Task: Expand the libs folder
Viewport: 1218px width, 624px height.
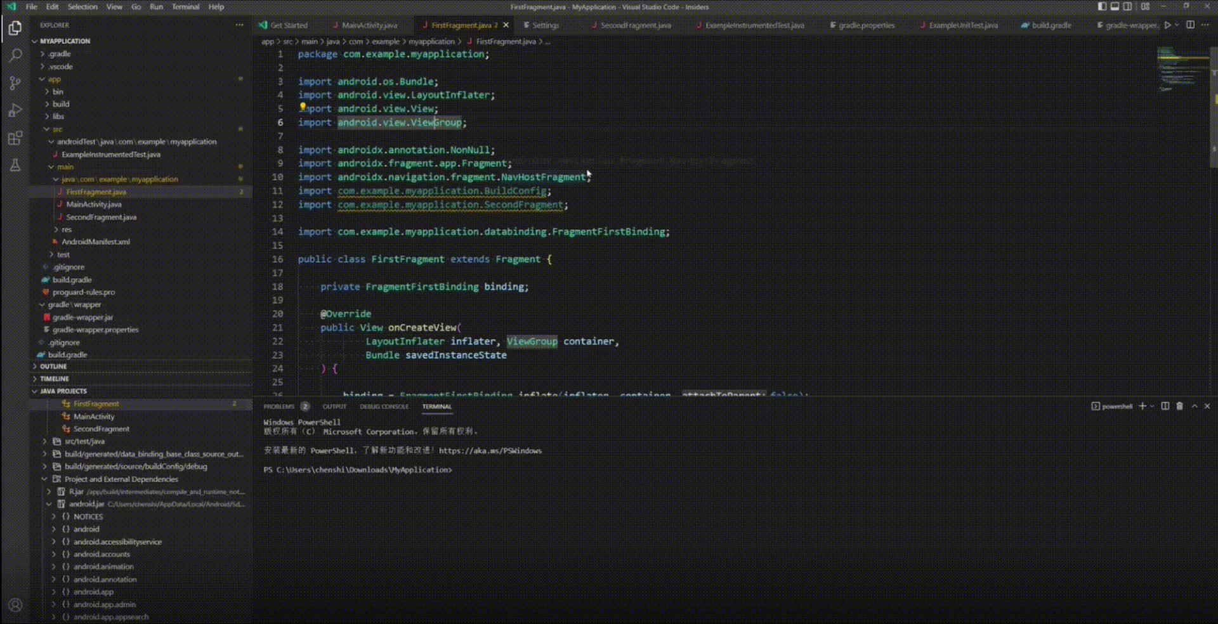Action: [x=58, y=117]
